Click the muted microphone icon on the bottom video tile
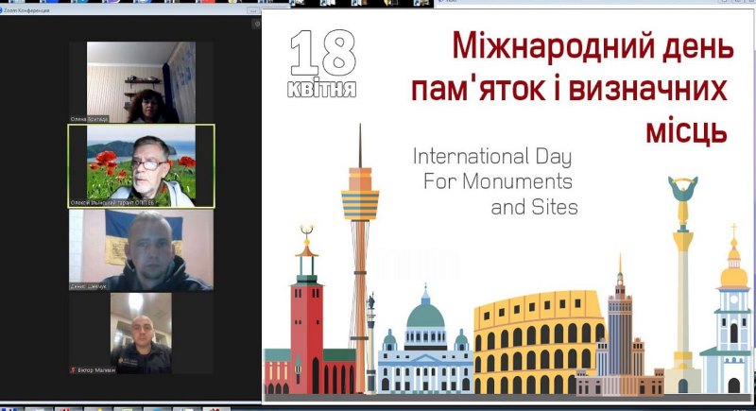The image size is (756, 411). 74,370
